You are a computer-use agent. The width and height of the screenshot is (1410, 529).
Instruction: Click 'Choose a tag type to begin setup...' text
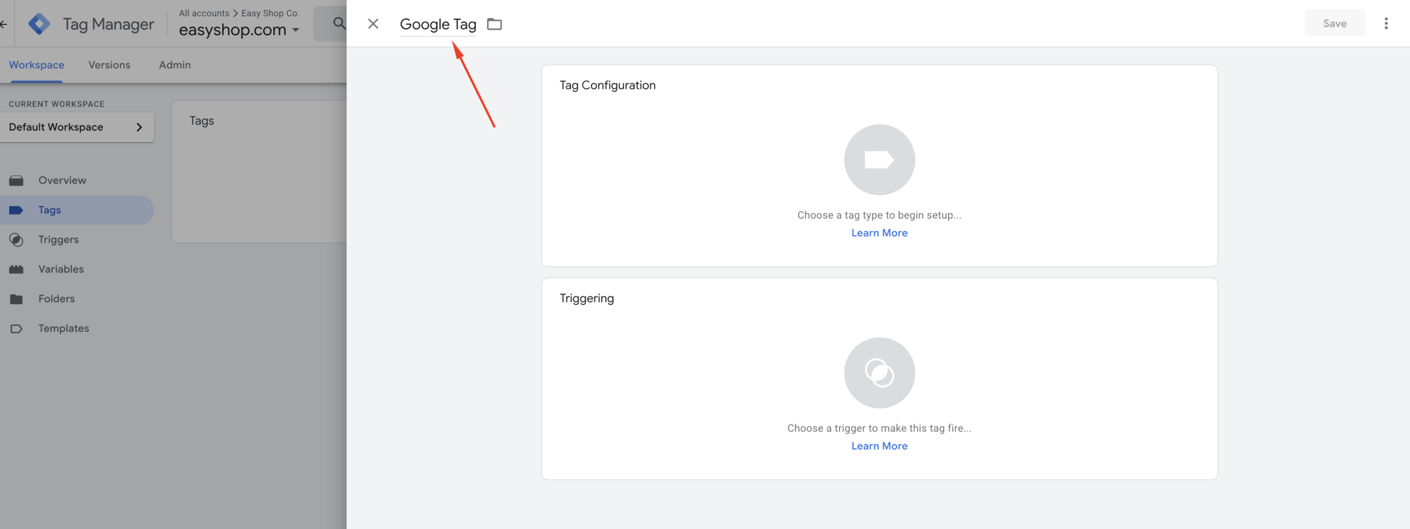click(879, 215)
